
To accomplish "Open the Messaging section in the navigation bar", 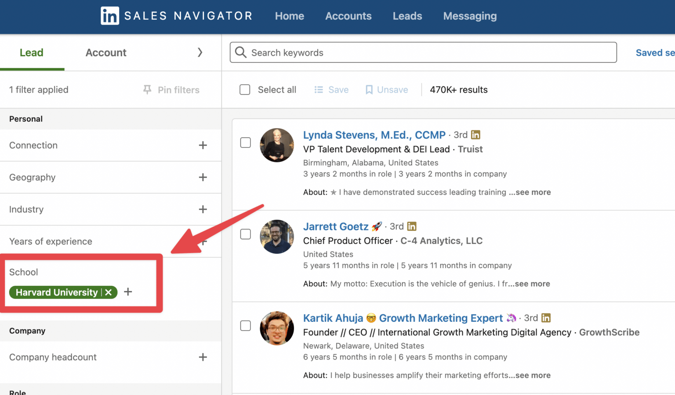I will [x=470, y=16].
